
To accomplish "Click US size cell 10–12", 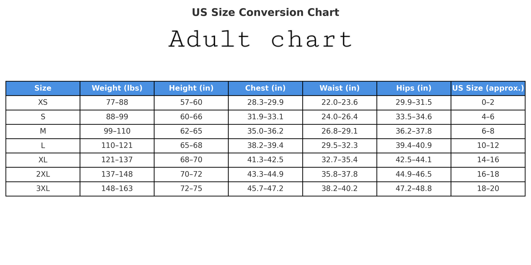I will click(488, 146).
